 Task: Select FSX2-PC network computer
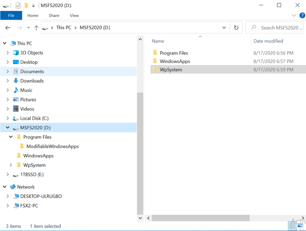pos(29,206)
